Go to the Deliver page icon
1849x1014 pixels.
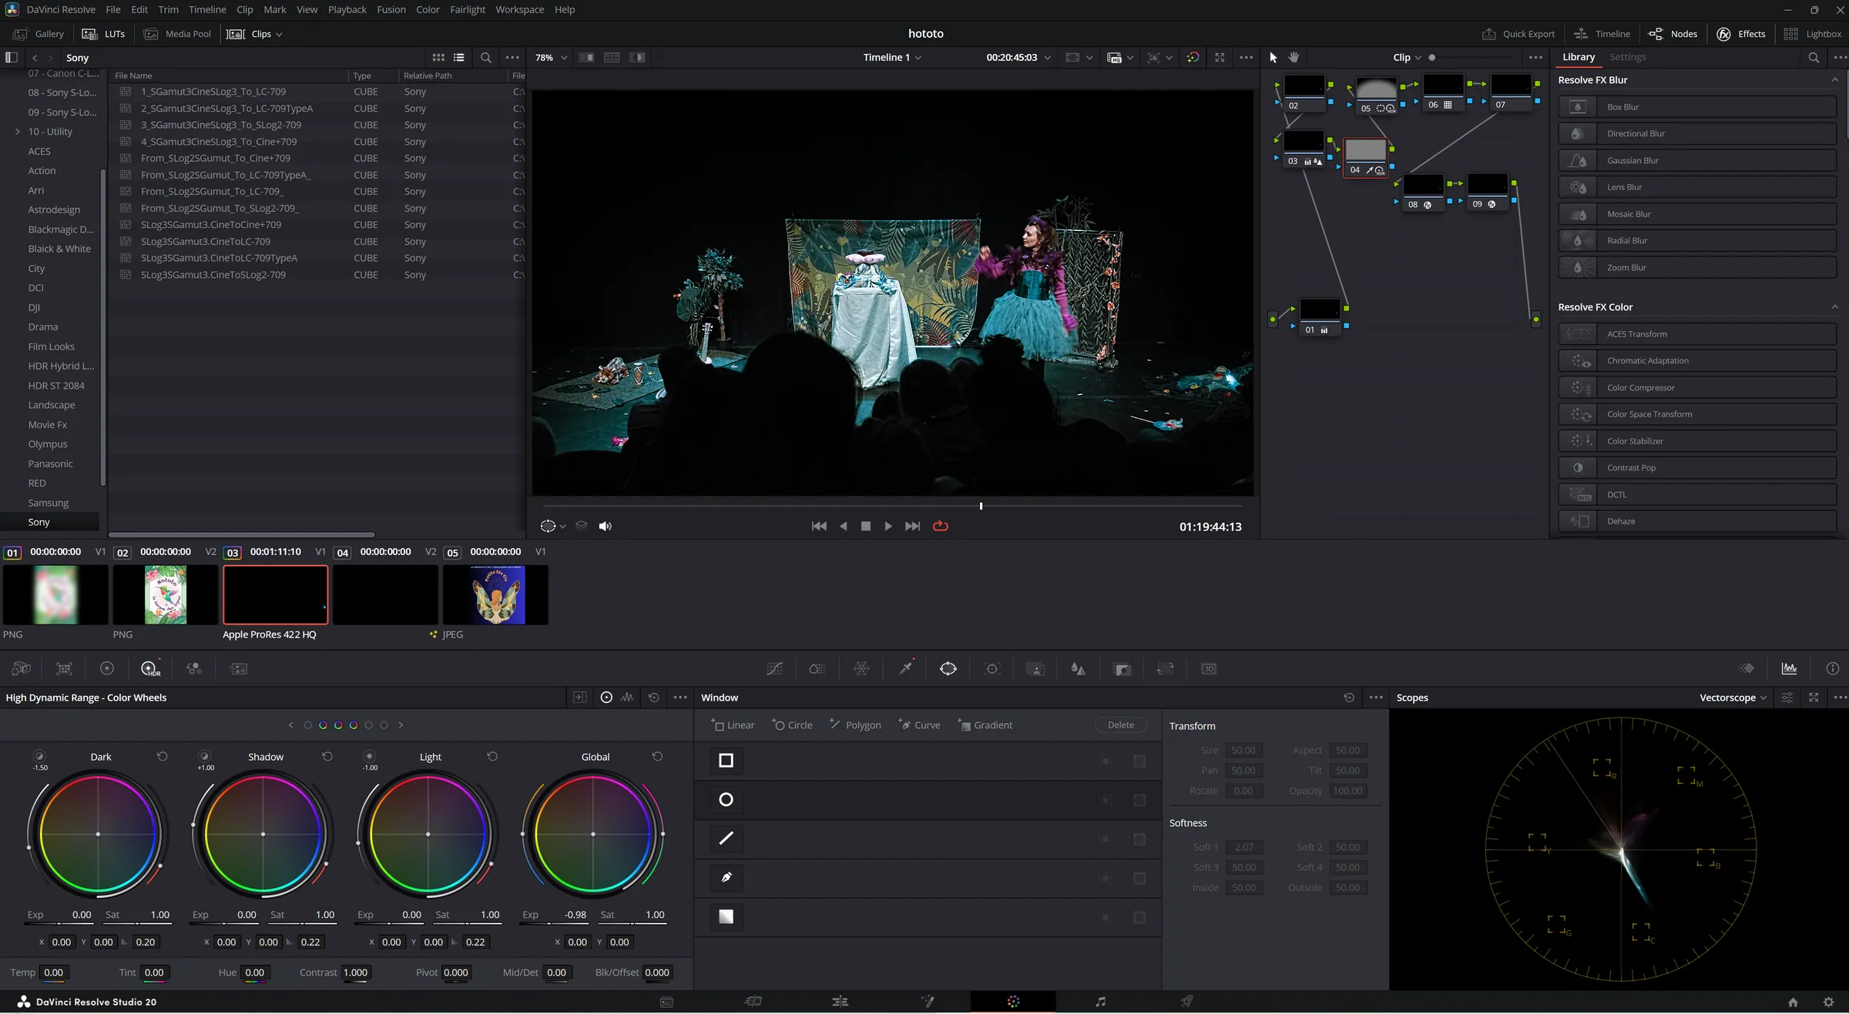tap(1186, 1002)
